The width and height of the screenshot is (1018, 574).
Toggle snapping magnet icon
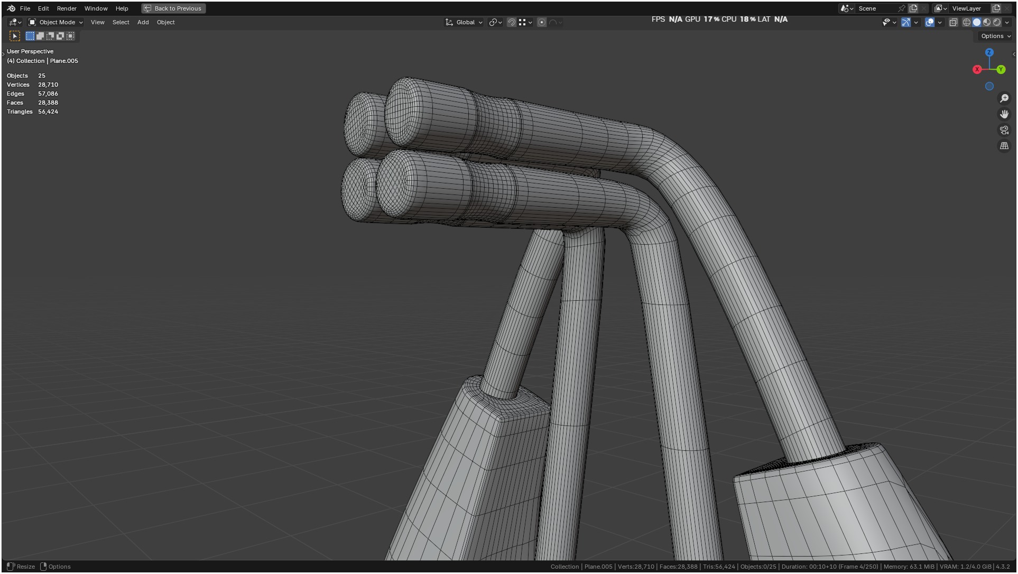point(511,22)
